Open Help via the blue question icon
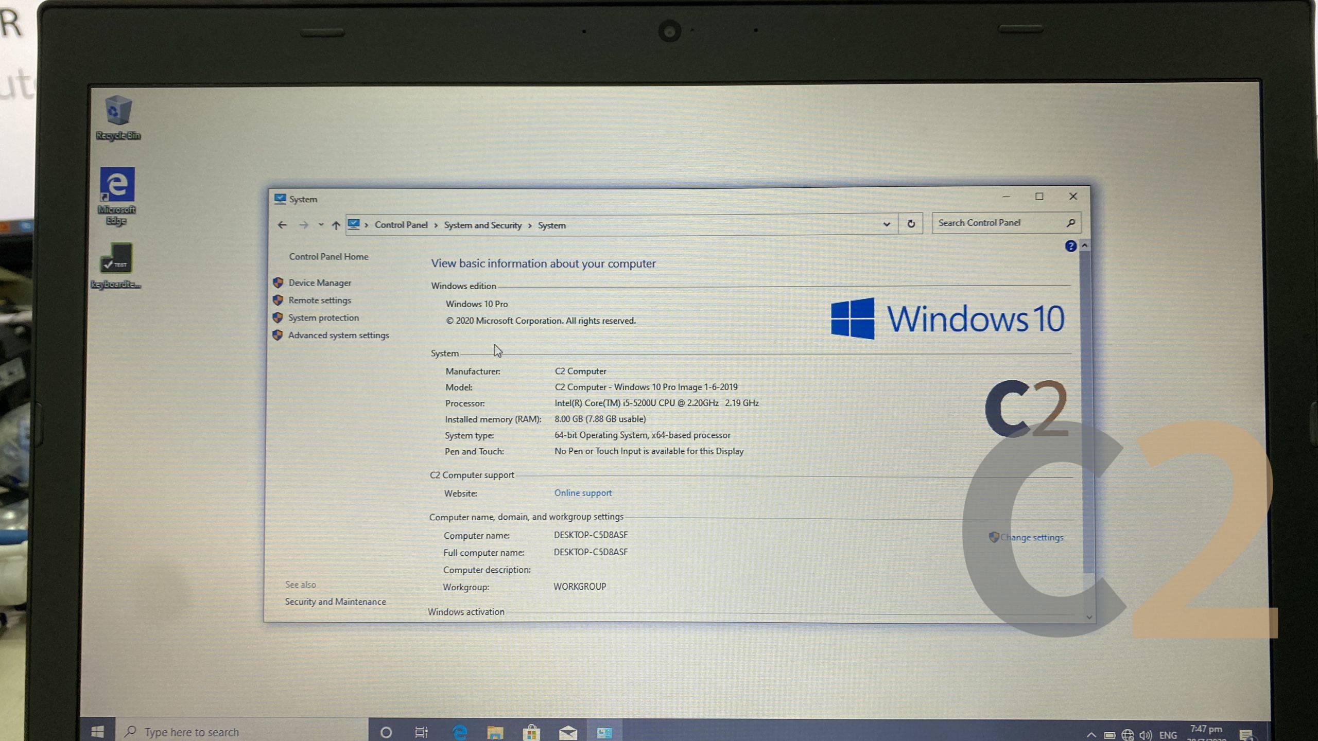 click(x=1070, y=246)
